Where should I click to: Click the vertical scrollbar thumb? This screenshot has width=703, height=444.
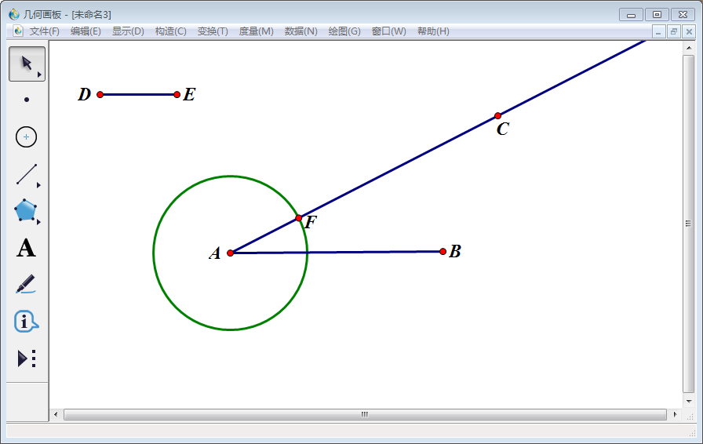(x=688, y=224)
